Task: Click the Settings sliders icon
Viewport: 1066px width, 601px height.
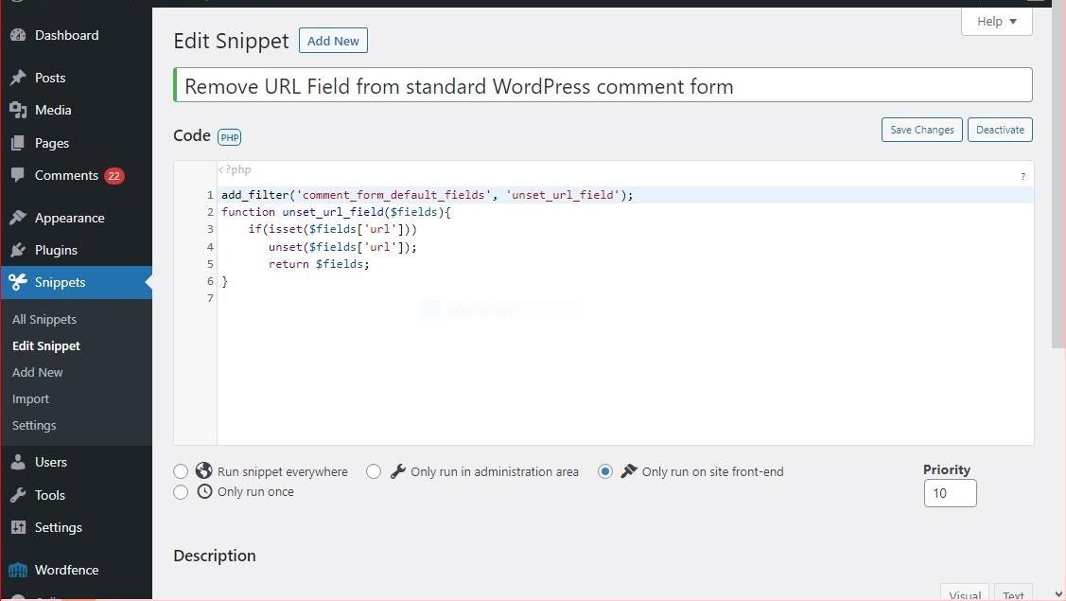Action: pyautogui.click(x=18, y=527)
